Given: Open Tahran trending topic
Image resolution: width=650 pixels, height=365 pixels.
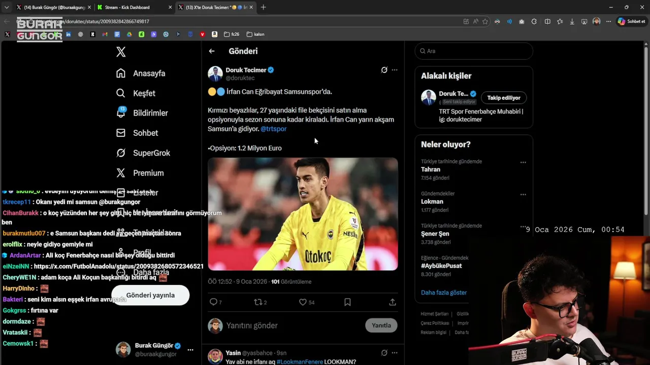Looking at the screenshot, I should (x=431, y=169).
